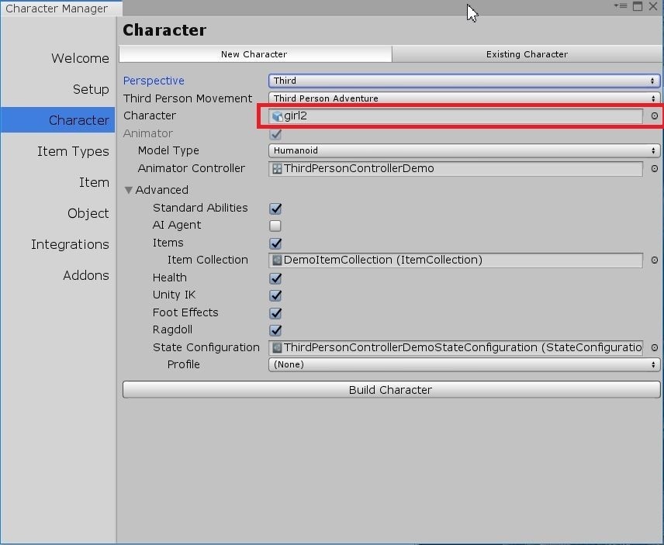Click the Item Collection object picker circle
This screenshot has width=664, height=545.
click(x=654, y=260)
